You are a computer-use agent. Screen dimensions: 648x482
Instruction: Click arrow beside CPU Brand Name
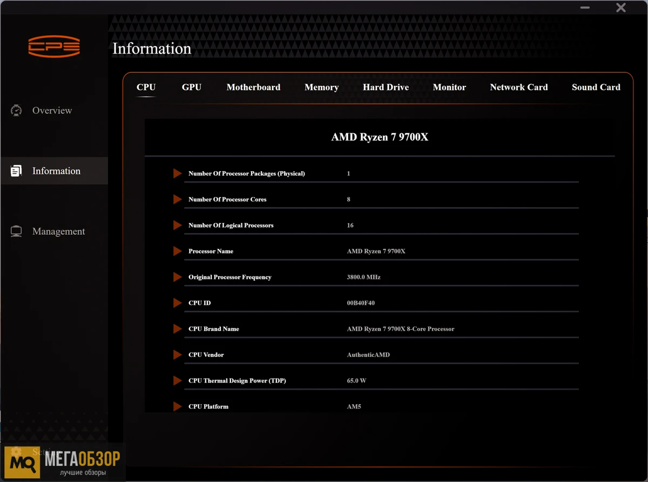[x=177, y=329]
